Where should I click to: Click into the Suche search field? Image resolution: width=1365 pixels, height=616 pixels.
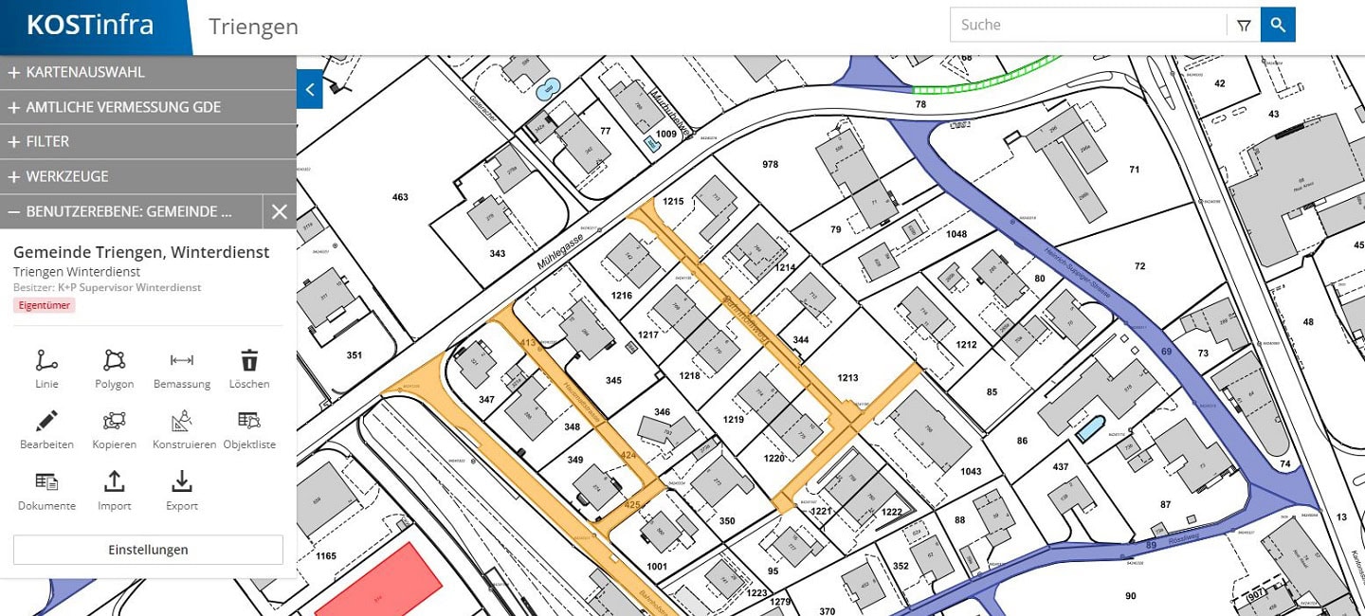click(x=1087, y=26)
